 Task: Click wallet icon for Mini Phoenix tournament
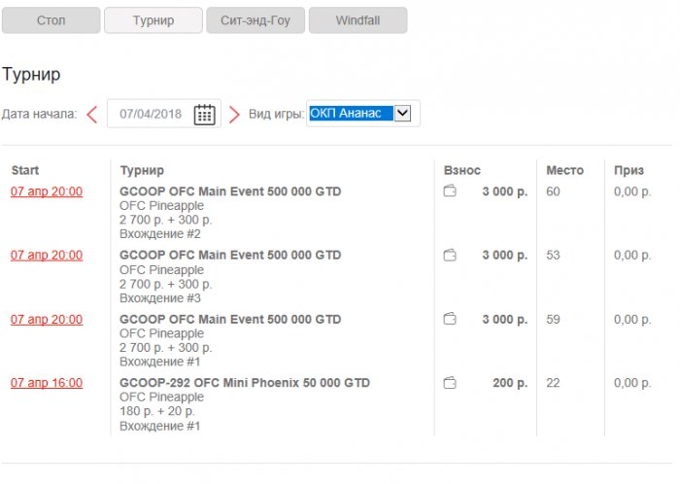coord(450,383)
